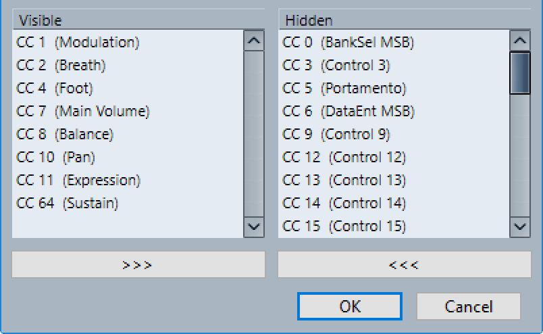Move selected controller to Hidden with >>> button
The width and height of the screenshot is (543, 334).
[x=138, y=264]
